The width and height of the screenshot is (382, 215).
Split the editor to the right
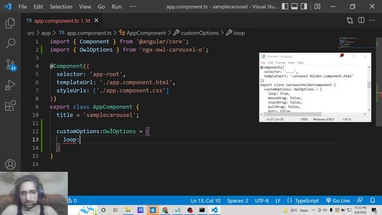tap(361, 20)
